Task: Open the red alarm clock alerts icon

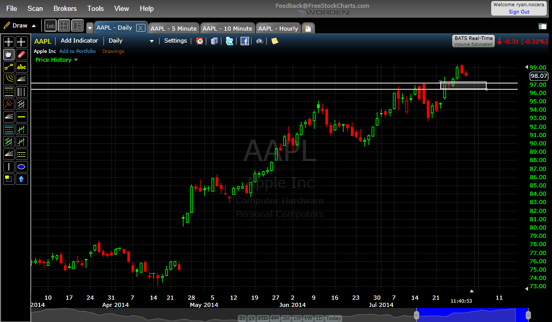Action: [x=200, y=41]
